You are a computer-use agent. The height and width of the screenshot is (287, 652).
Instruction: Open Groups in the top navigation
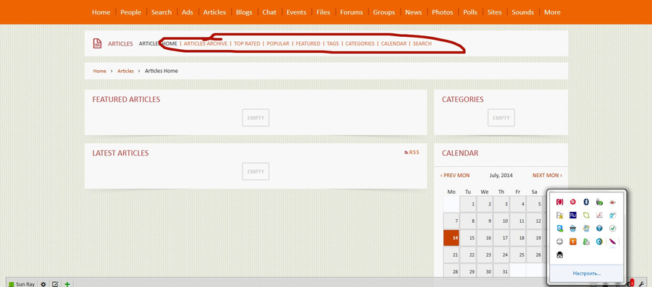[x=384, y=12]
